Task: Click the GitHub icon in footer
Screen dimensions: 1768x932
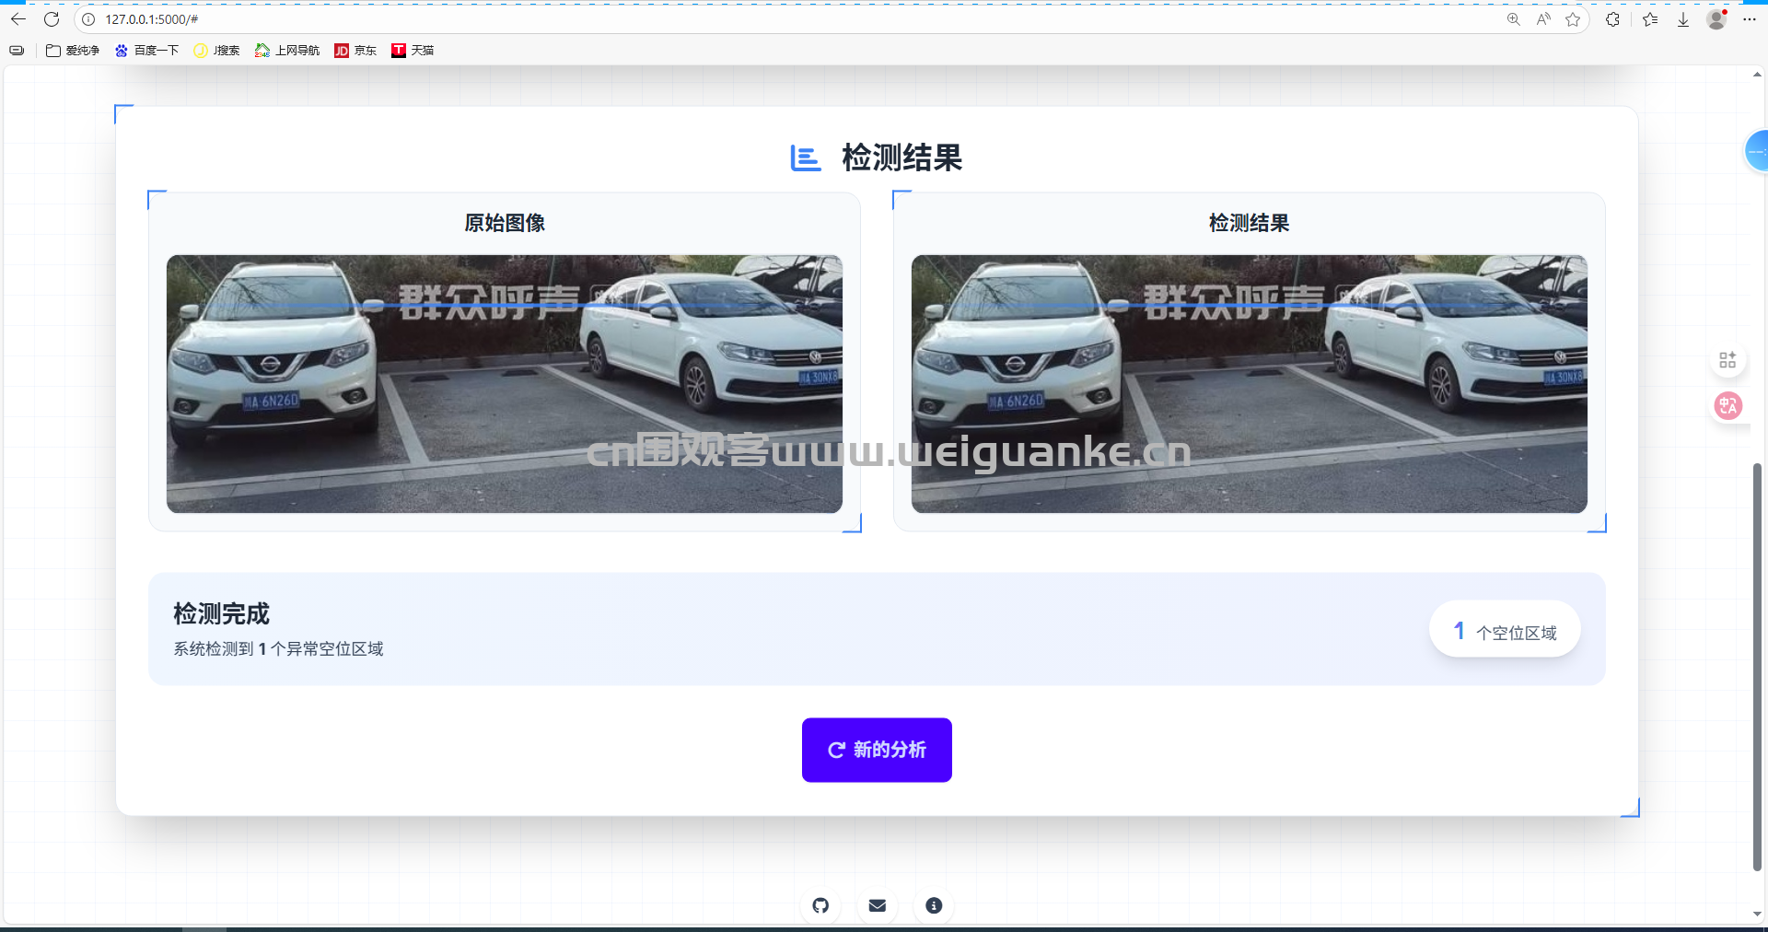Action: click(x=820, y=905)
